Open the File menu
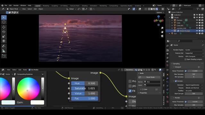Viewport: 205px width, 115px height. pyautogui.click(x=6, y=5)
